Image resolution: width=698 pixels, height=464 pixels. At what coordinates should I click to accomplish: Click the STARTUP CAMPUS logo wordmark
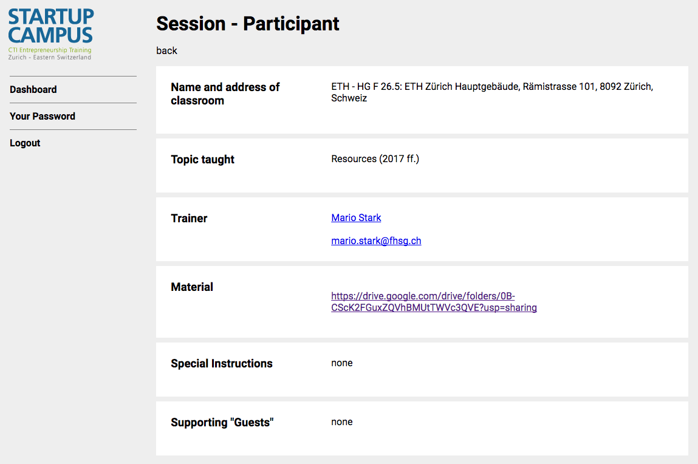click(x=51, y=26)
